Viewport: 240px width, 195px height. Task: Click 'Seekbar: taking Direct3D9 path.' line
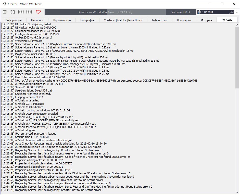coord(28,90)
